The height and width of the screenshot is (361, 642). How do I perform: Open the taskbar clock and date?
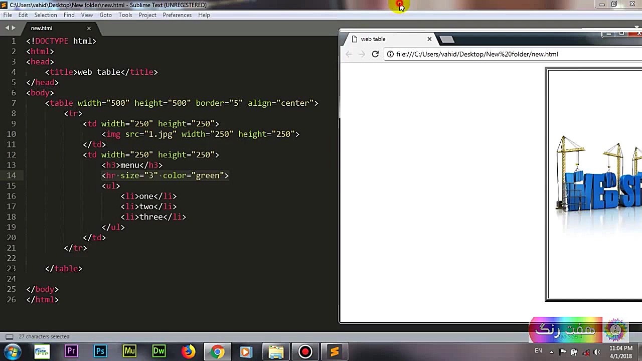(x=621, y=352)
